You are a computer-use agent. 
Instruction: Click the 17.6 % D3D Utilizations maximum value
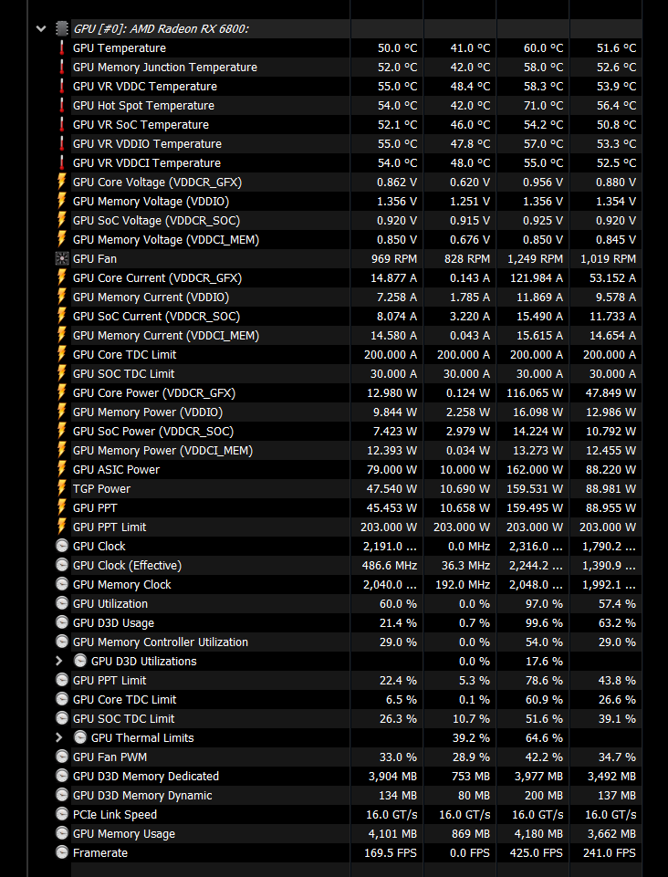pyautogui.click(x=544, y=661)
